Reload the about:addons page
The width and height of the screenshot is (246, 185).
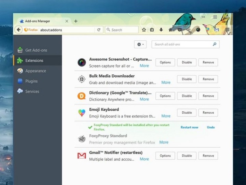tap(99, 30)
